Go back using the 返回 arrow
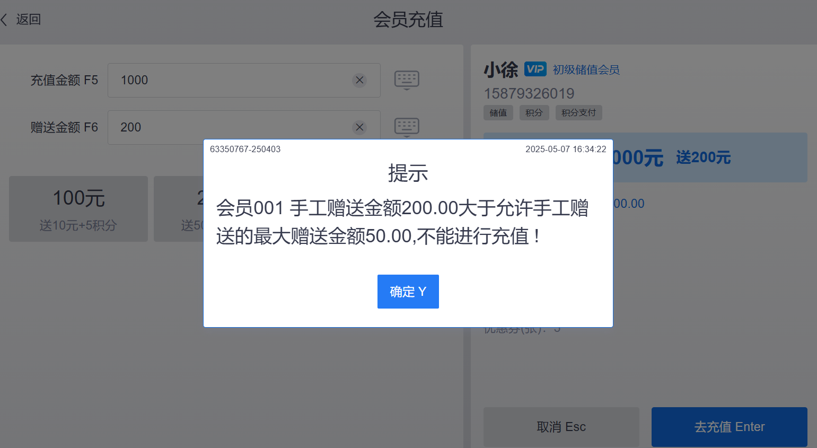 (21, 20)
